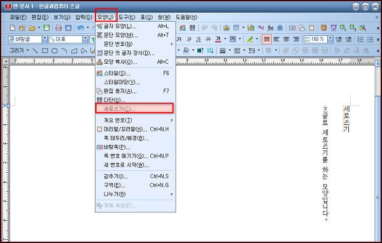Open the 편집(E) menu
This screenshot has height=243, width=382.
40,17
